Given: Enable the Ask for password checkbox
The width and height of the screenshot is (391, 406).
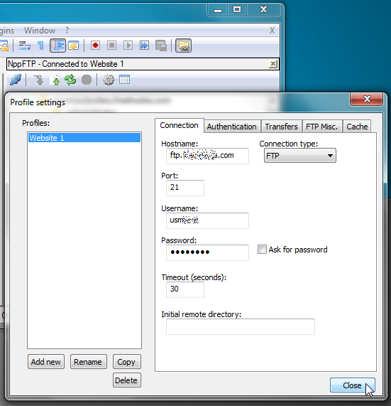Looking at the screenshot, I should click(x=262, y=250).
